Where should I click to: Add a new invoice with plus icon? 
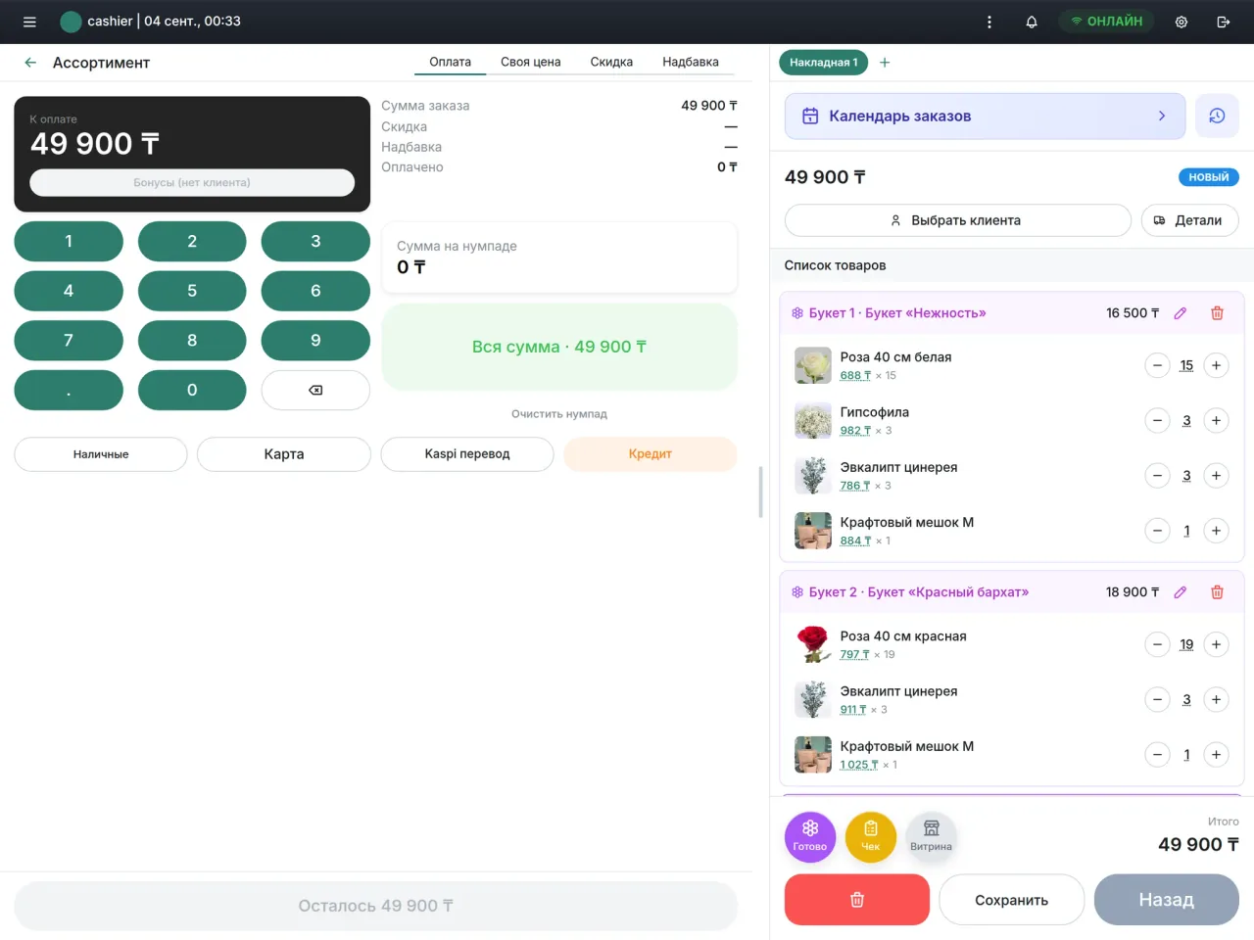885,63
